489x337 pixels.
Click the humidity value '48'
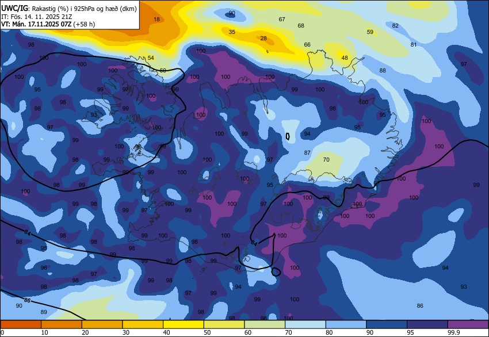coord(345,58)
